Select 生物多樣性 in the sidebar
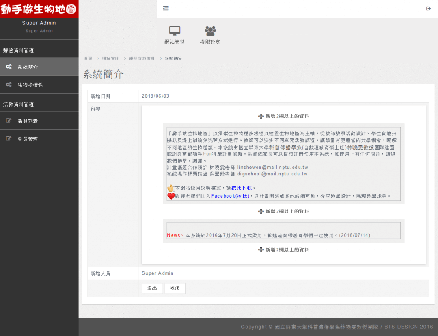This screenshot has height=336, width=438. pyautogui.click(x=39, y=84)
